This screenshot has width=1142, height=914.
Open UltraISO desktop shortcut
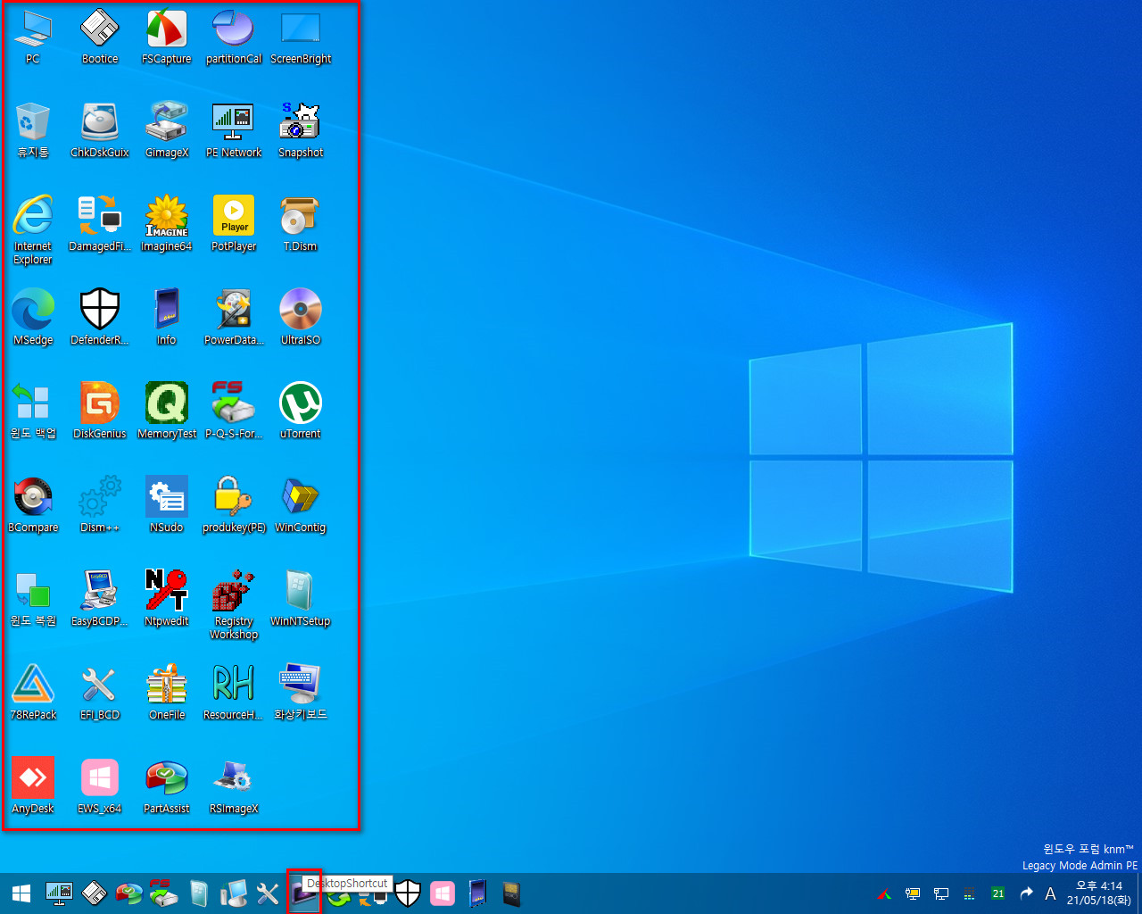tap(301, 319)
